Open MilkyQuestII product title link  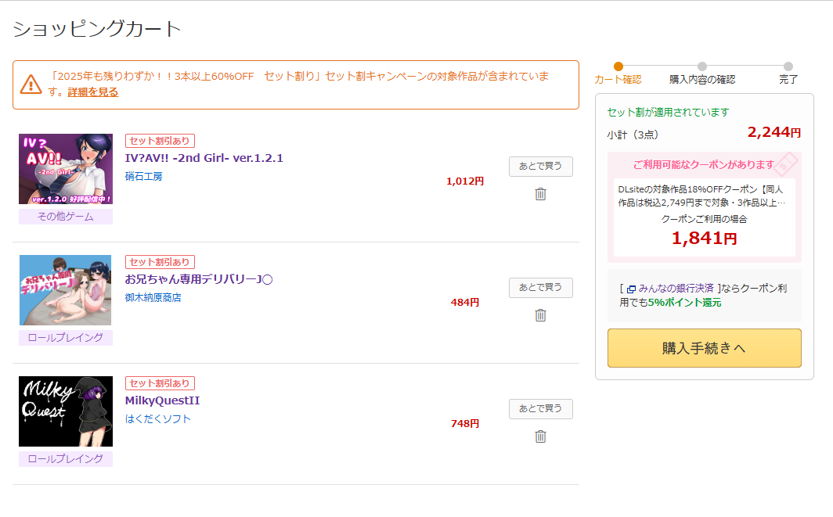click(162, 400)
